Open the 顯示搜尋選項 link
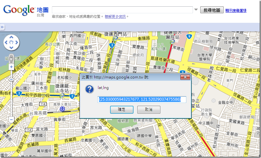Screen dimensions: 261x158 coord(236,10)
